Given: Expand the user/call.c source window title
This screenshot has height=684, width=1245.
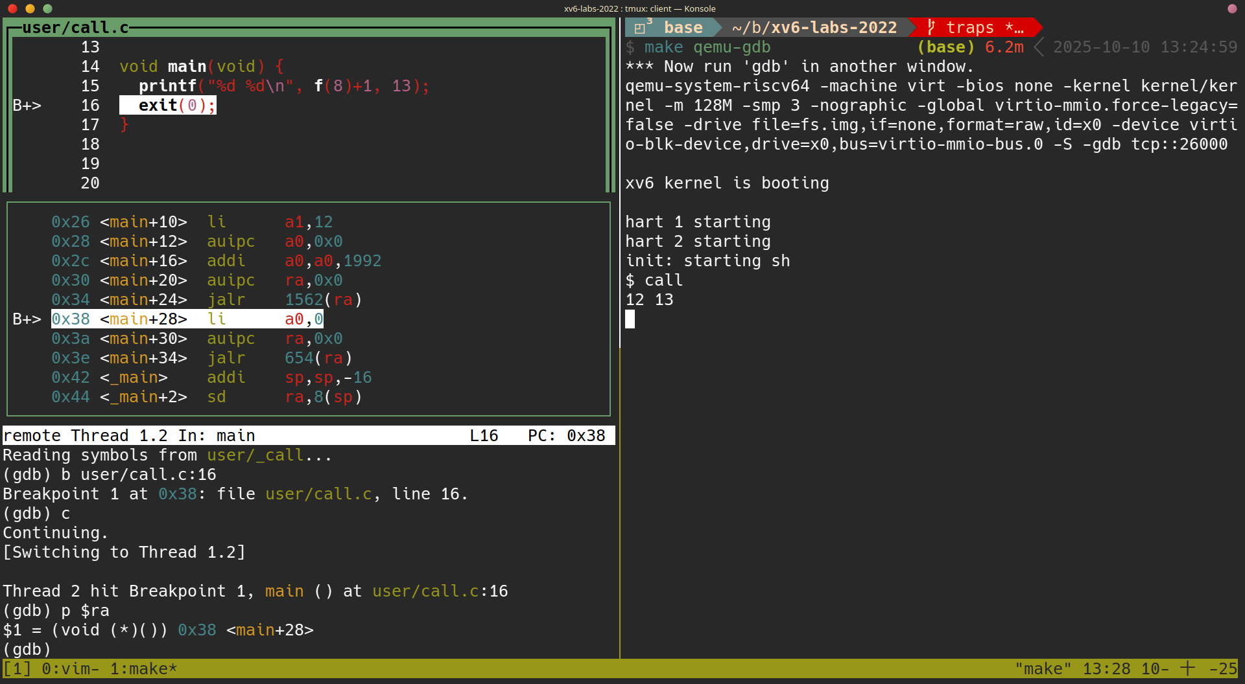Looking at the screenshot, I should click(x=73, y=27).
